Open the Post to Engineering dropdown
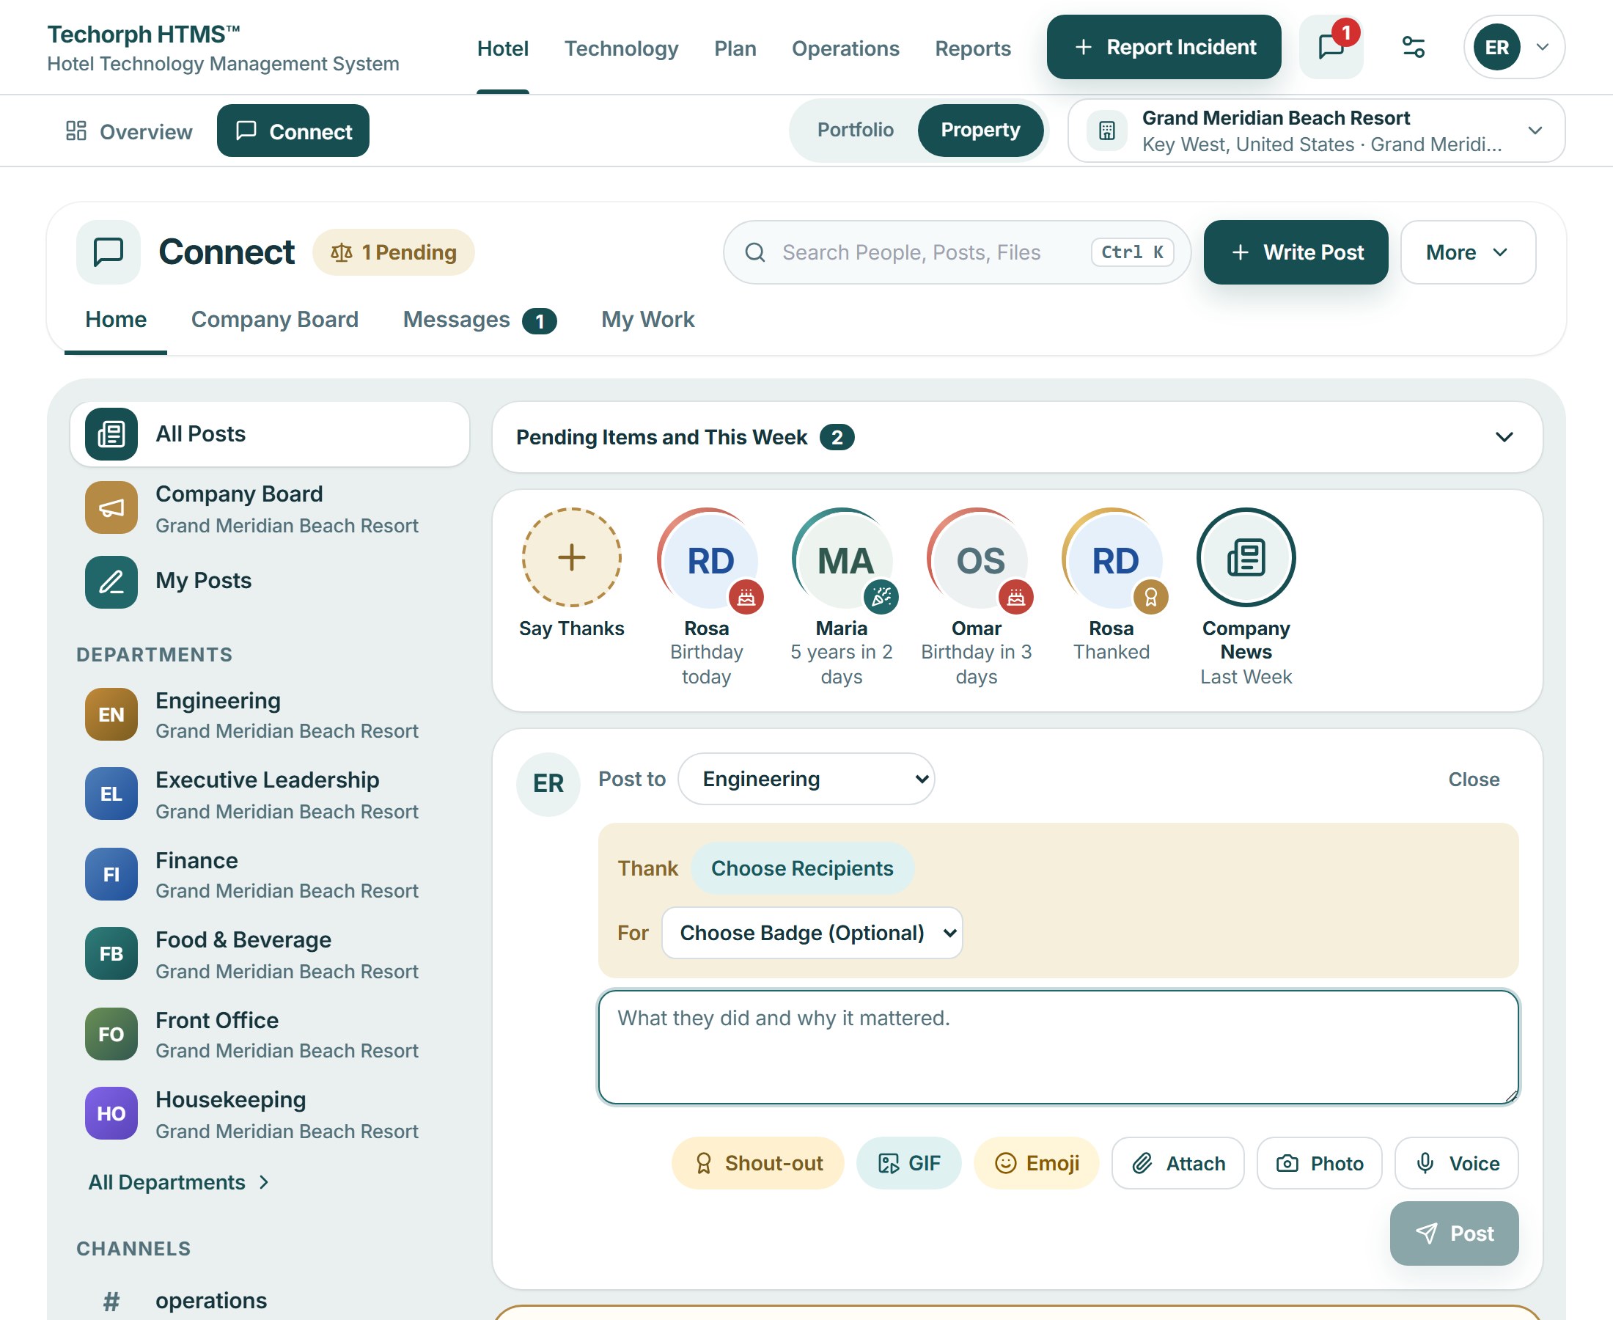 (806, 780)
